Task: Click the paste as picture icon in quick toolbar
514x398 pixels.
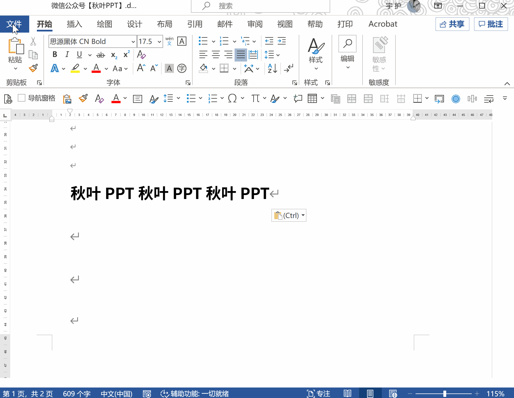Action: (x=67, y=99)
